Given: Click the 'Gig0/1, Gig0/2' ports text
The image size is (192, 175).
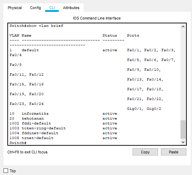Looking at the screenshot, I should click(144, 109).
